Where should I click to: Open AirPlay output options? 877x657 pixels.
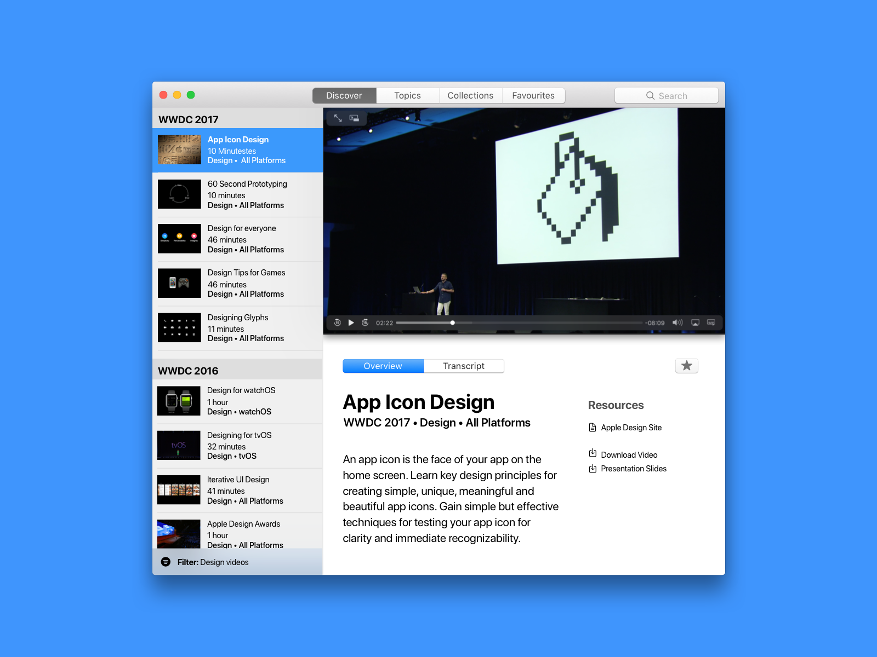694,322
